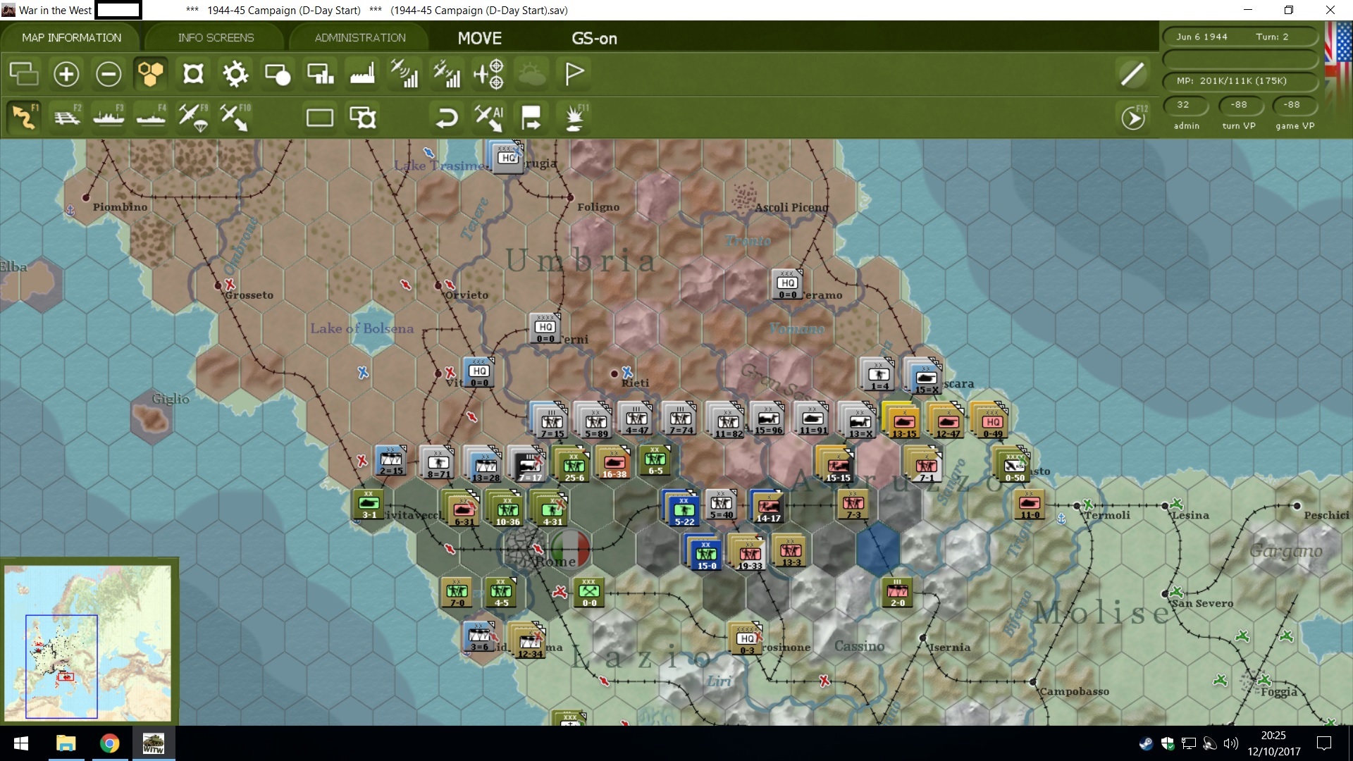1353x761 pixels.
Task: Select the HQ 0=0 unit near Terni
Action: tap(545, 328)
